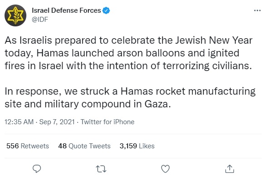Click the Sep 7, 2021 date

click(x=57, y=122)
